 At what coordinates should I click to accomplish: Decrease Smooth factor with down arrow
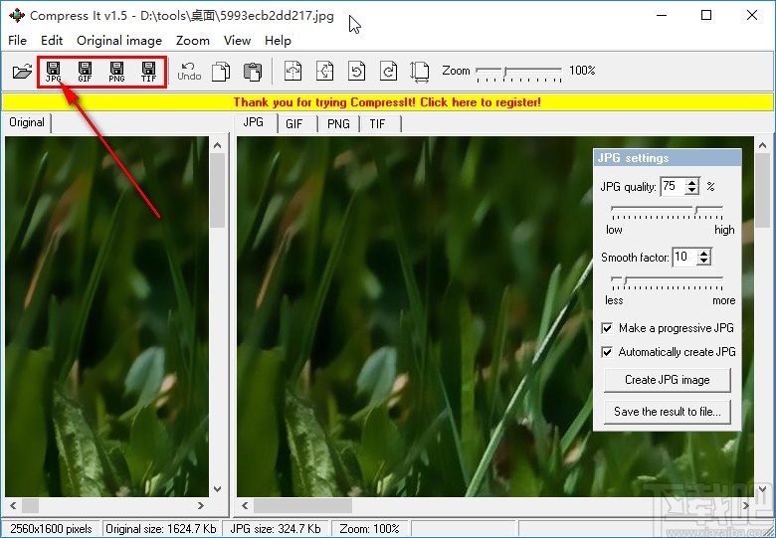coord(704,262)
